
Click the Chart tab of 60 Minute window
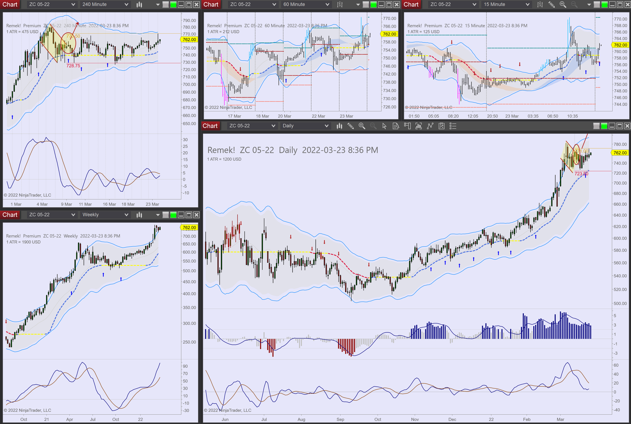pyautogui.click(x=211, y=4)
